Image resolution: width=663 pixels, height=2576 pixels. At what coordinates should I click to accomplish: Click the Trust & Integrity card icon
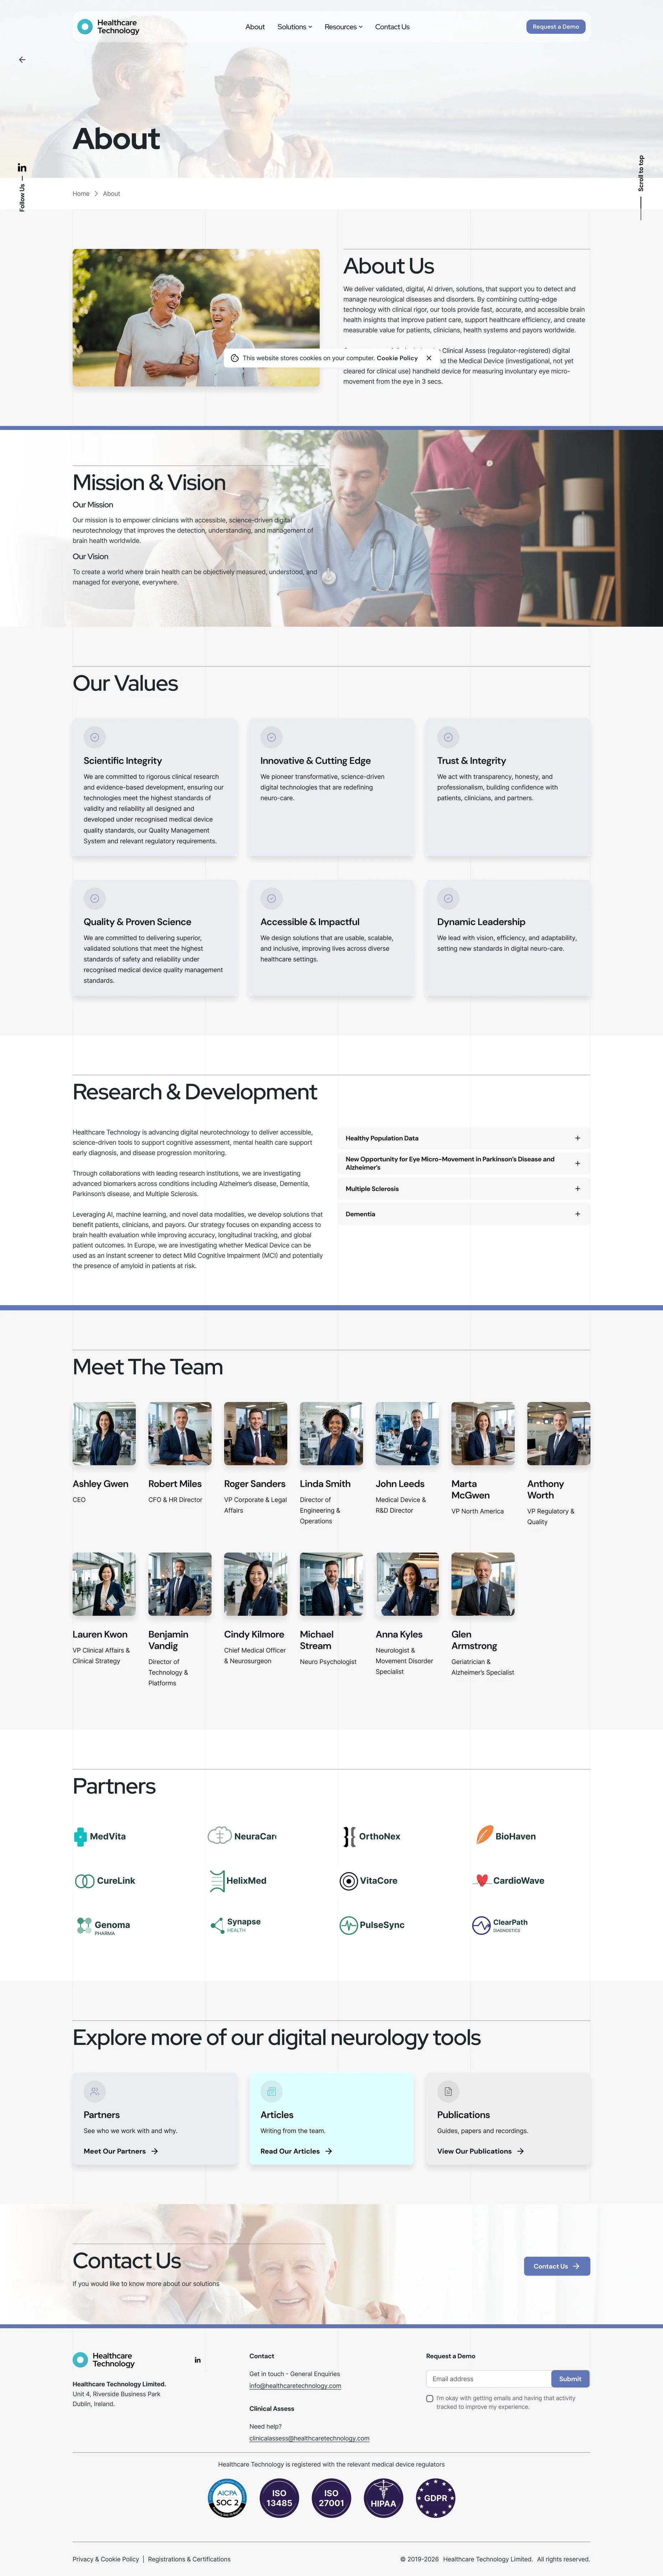point(448,737)
